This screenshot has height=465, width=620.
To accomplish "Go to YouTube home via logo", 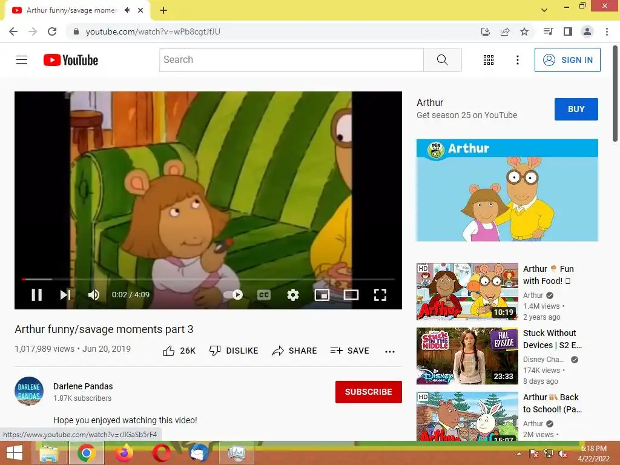I will (x=71, y=60).
